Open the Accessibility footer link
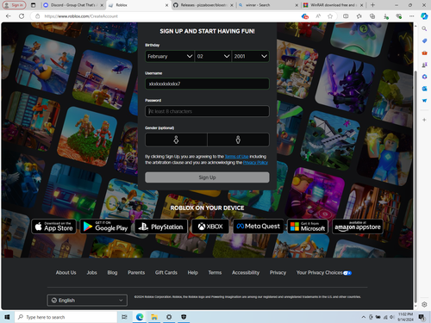This screenshot has height=323, width=431. [x=246, y=272]
